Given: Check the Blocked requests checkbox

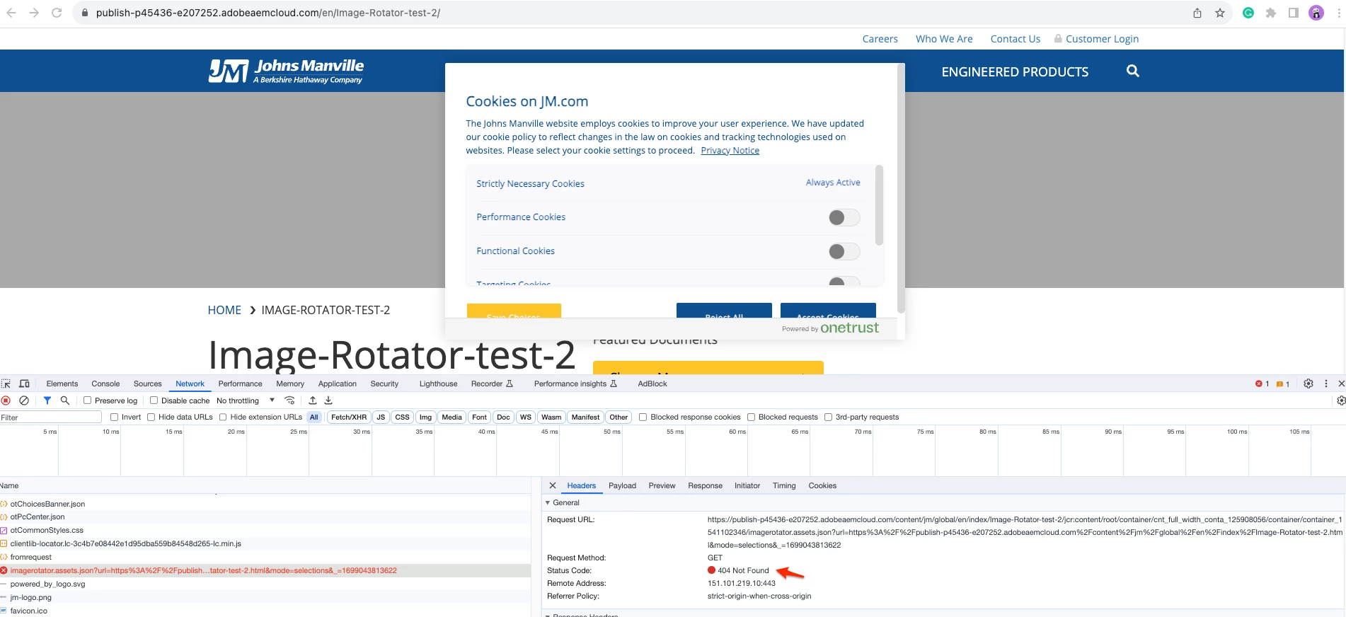Looking at the screenshot, I should tap(751, 417).
